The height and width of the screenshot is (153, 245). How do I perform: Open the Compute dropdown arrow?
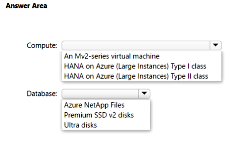click(x=216, y=45)
